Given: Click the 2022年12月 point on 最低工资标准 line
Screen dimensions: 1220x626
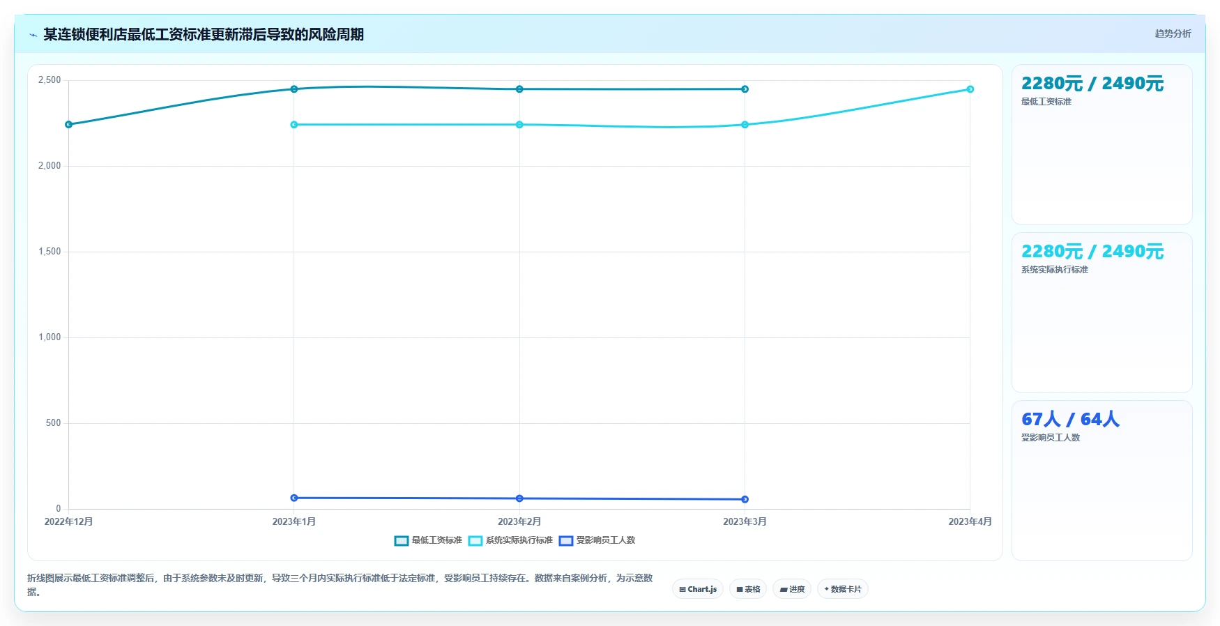Looking at the screenshot, I should [68, 125].
